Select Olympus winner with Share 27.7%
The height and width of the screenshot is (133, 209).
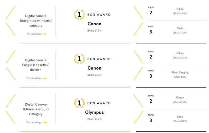point(94,112)
